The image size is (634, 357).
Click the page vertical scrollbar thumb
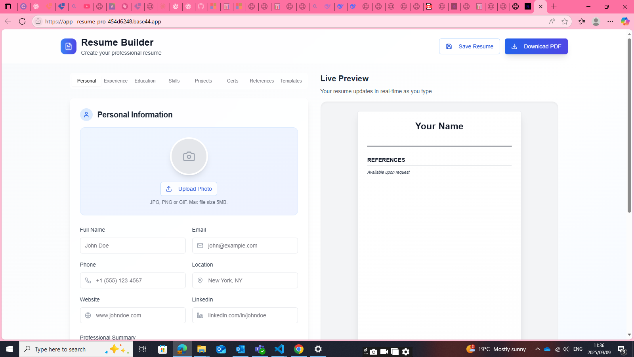coord(629,125)
